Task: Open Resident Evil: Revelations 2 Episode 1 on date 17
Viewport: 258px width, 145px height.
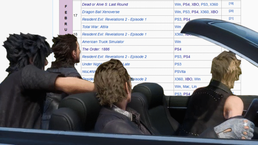Action: pyautogui.click(x=114, y=19)
